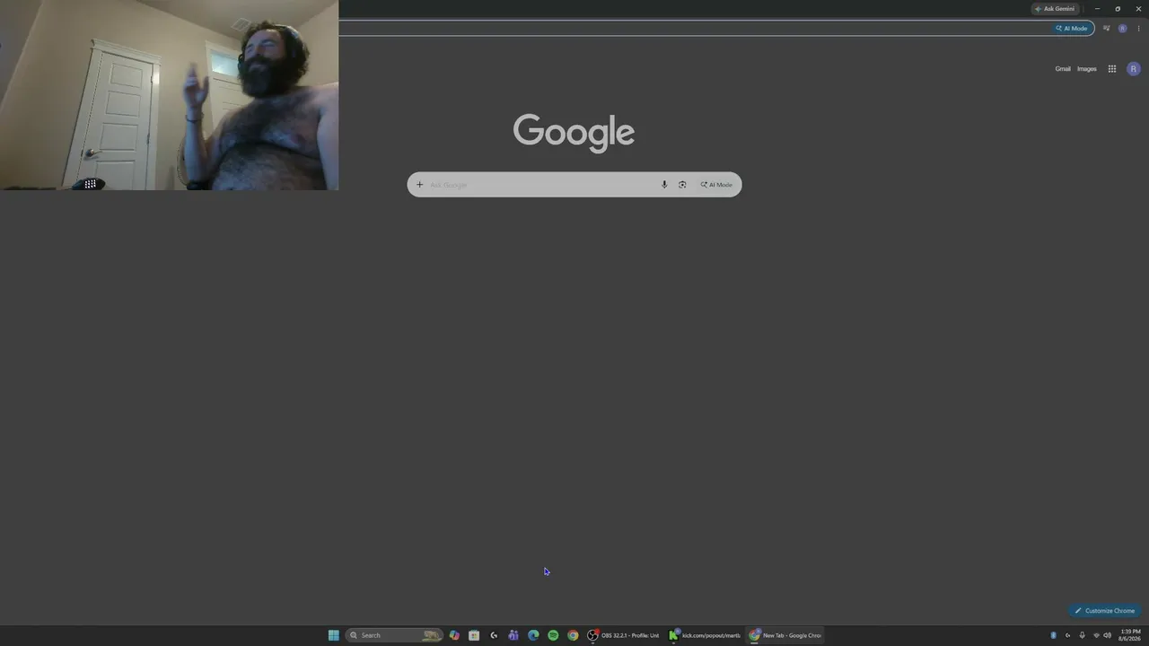Click the Bluetooth tray icon
The width and height of the screenshot is (1149, 646).
[1053, 635]
